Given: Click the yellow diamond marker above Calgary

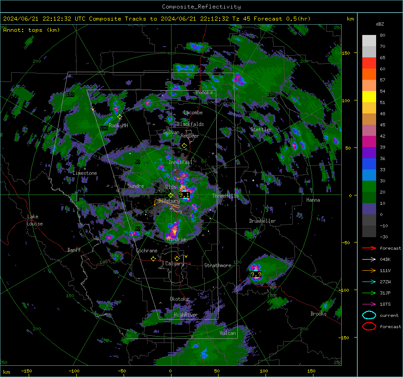Looking at the screenshot, I should (177, 258).
